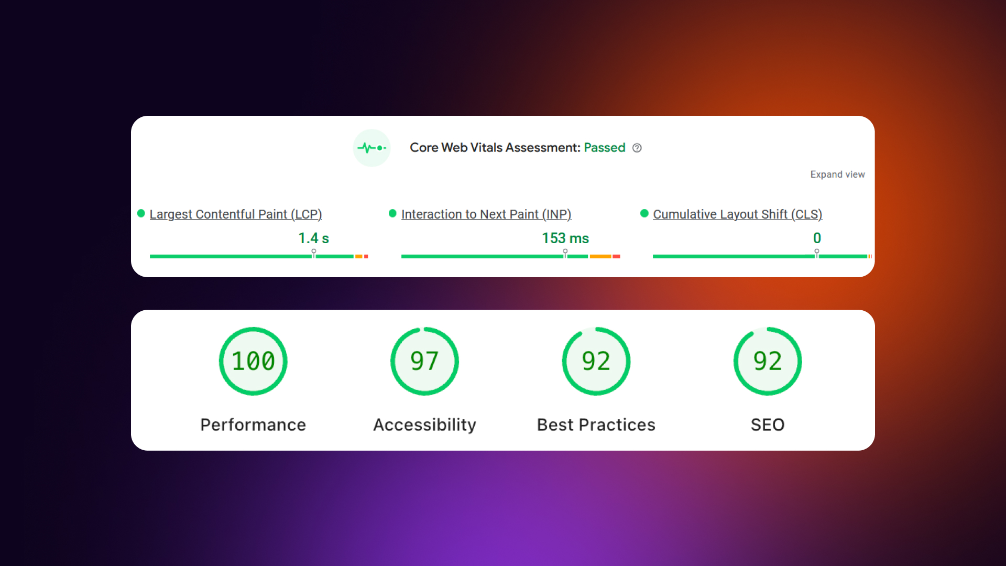Click the green dot beside LCP metric

141,213
